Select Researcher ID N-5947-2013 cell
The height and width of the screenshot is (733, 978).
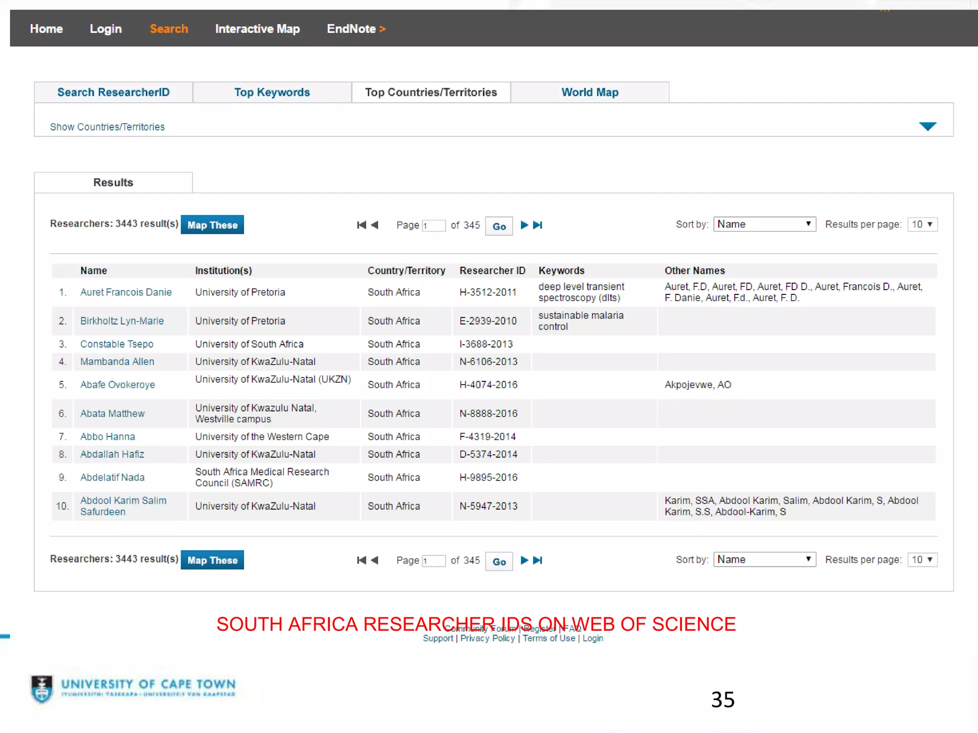[489, 506]
